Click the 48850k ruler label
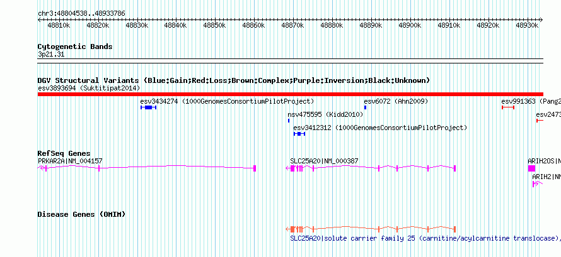The width and height of the screenshot is (561, 257). (x=215, y=26)
